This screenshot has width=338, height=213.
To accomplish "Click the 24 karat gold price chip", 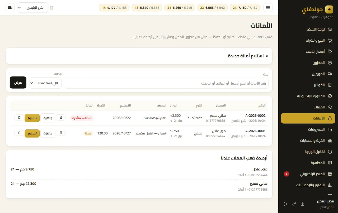I will 245,8.
